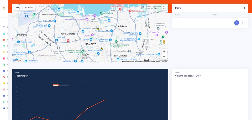The image size is (252, 120).
Task: Select the Map view tab
Action: pos(18,8)
